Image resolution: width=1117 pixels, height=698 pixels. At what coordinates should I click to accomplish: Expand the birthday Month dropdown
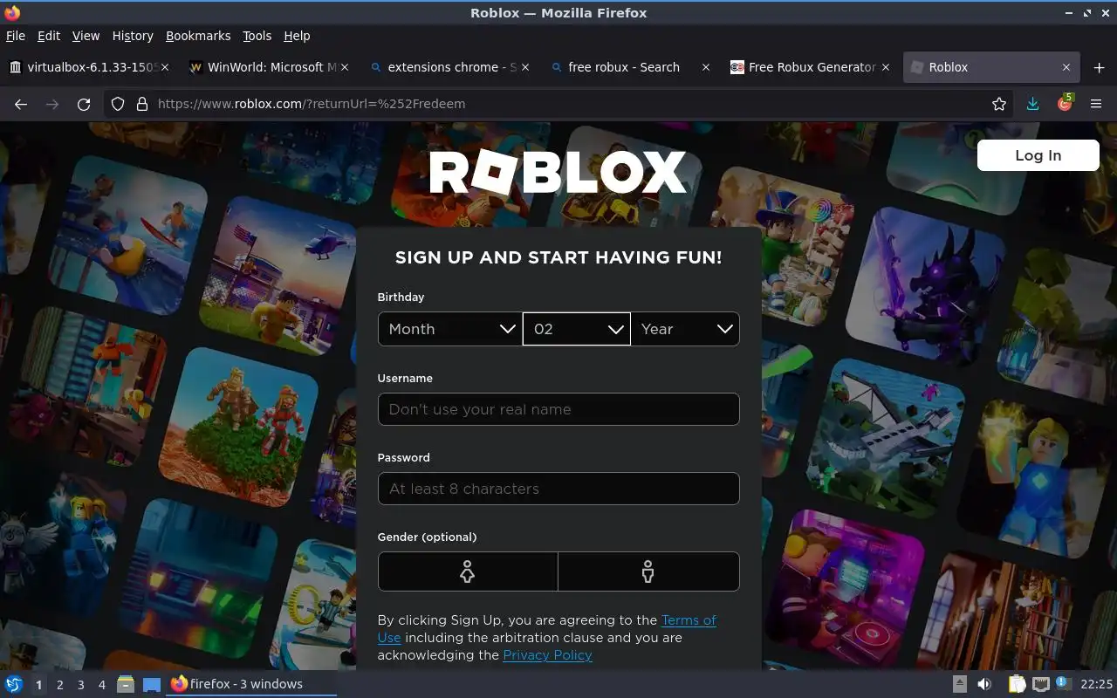pyautogui.click(x=450, y=329)
